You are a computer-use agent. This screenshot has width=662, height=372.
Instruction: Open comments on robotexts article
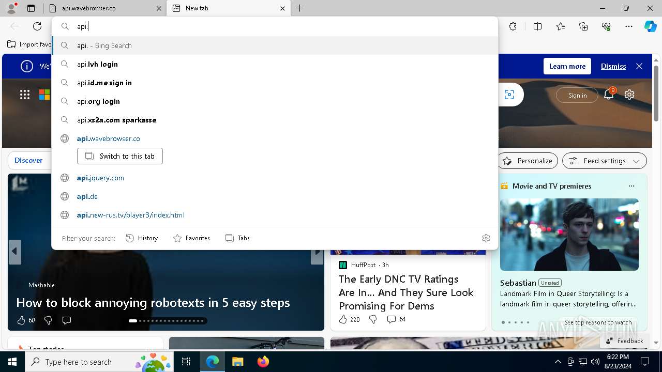point(67,320)
